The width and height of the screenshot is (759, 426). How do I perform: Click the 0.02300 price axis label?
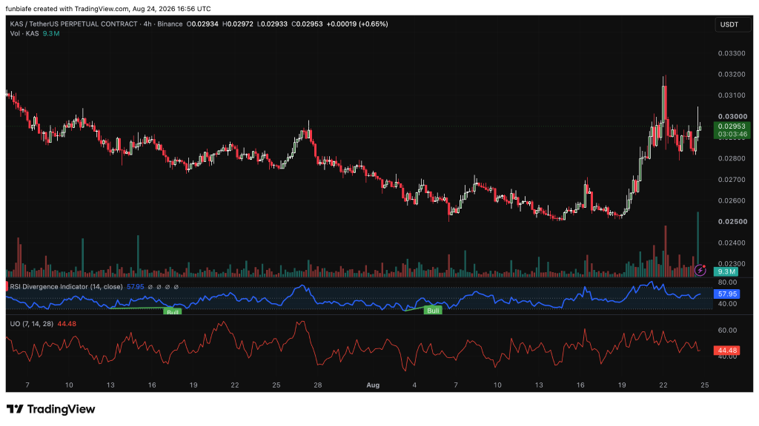click(x=732, y=264)
